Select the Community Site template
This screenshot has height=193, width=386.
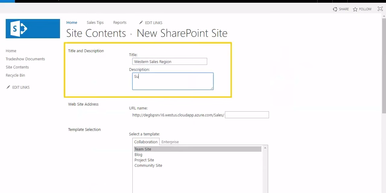(148, 165)
